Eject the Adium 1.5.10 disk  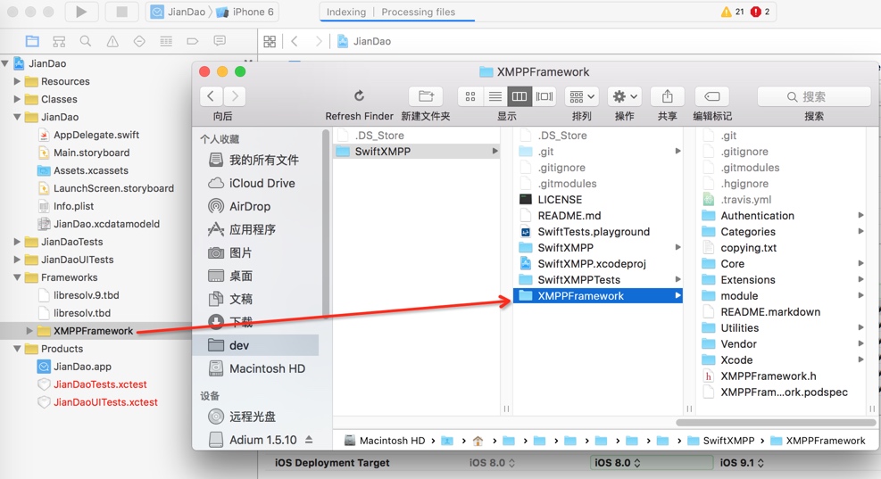tap(309, 440)
